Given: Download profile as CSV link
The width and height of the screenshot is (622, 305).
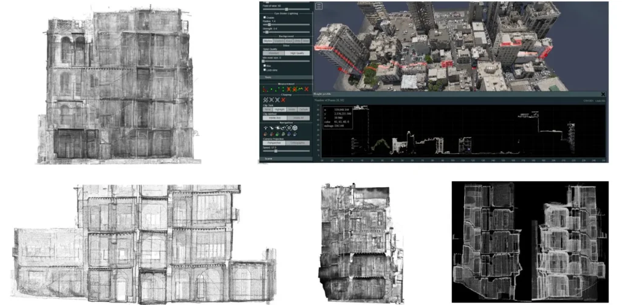Looking at the screenshot, I should click(586, 100).
